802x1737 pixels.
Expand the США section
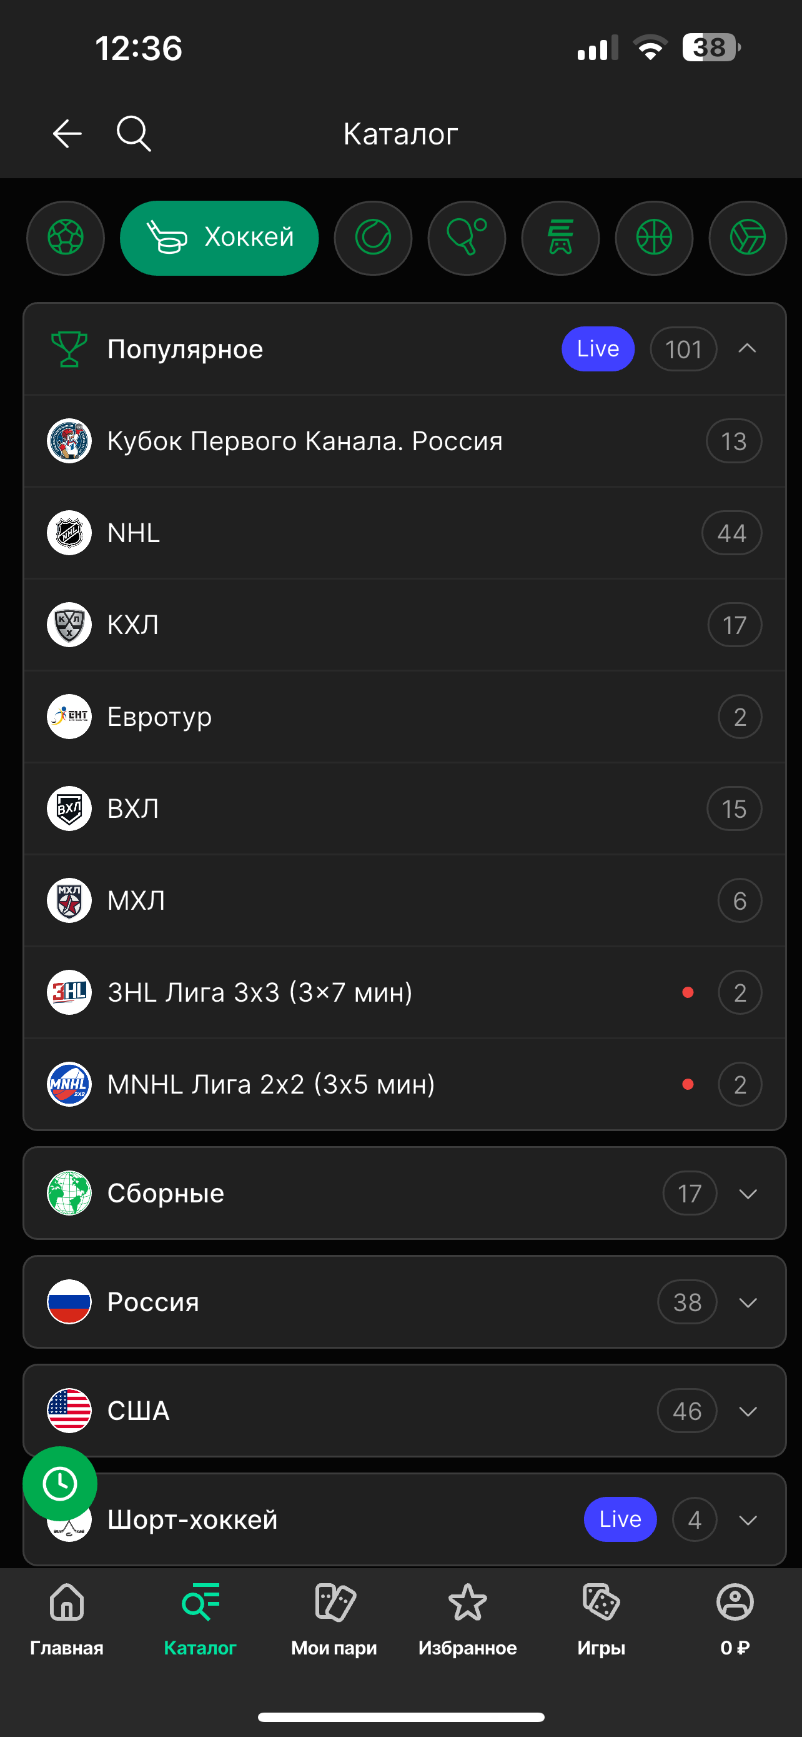748,1411
